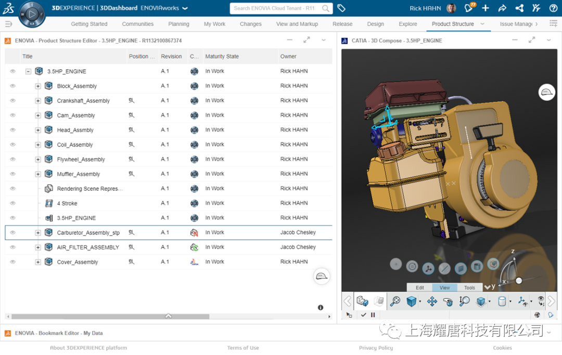Hide the Flywheel_Assembly row
The width and height of the screenshot is (562, 355).
click(12, 159)
